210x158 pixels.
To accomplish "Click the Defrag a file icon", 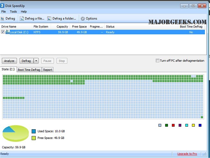I will coord(22,18).
